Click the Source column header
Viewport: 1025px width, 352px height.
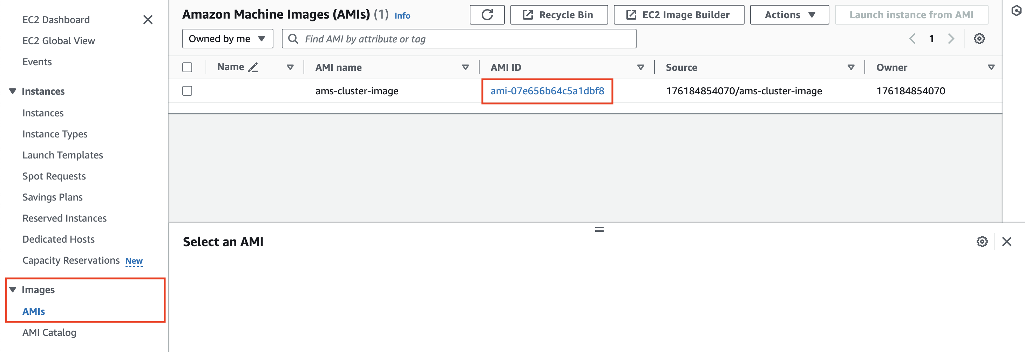[681, 67]
